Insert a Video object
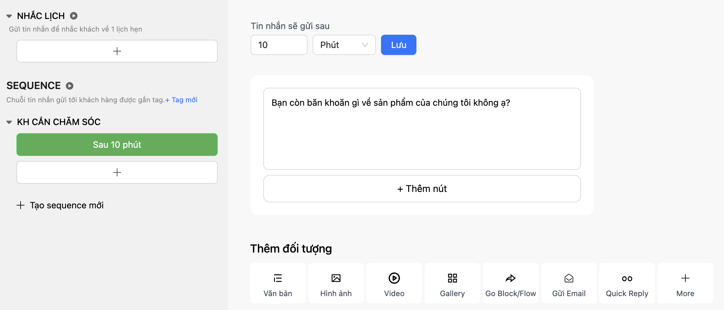The image size is (724, 310). 394,283
